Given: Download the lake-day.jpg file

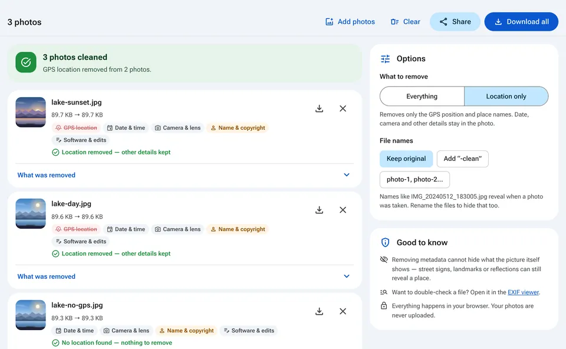Looking at the screenshot, I should pos(319,210).
